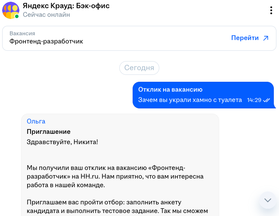Click the Здравствуйте, Никита! greeting line
Image resolution: width=279 pixels, height=216 pixels.
pos(62,142)
